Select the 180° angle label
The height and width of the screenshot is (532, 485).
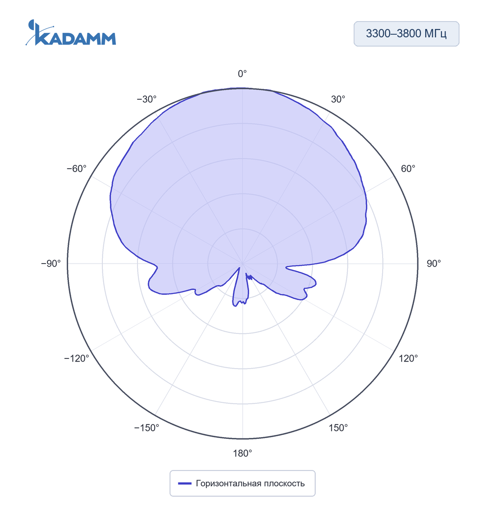242,453
